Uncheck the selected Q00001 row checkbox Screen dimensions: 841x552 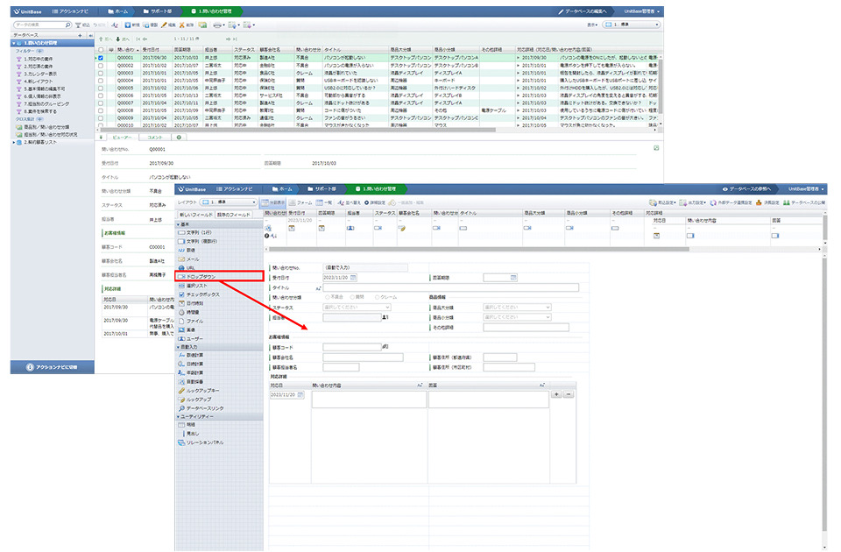point(101,58)
